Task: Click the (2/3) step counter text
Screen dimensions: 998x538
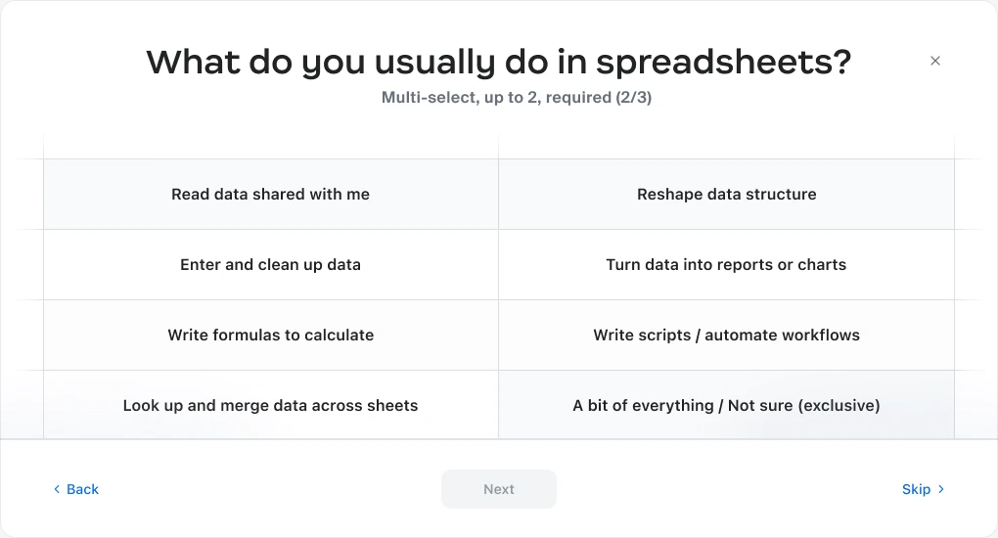Action: [x=633, y=98]
